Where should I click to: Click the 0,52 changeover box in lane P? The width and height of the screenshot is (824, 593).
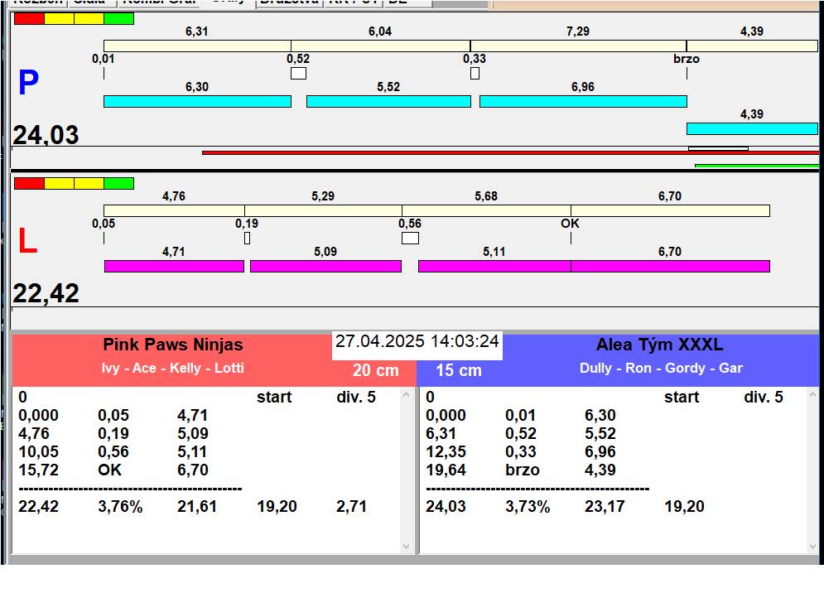coord(298,74)
